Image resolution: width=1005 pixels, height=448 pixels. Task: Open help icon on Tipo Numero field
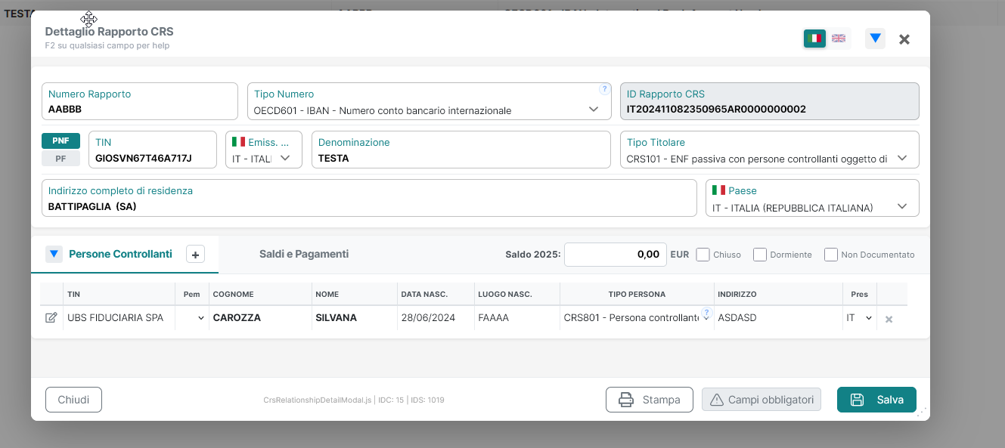pos(603,89)
